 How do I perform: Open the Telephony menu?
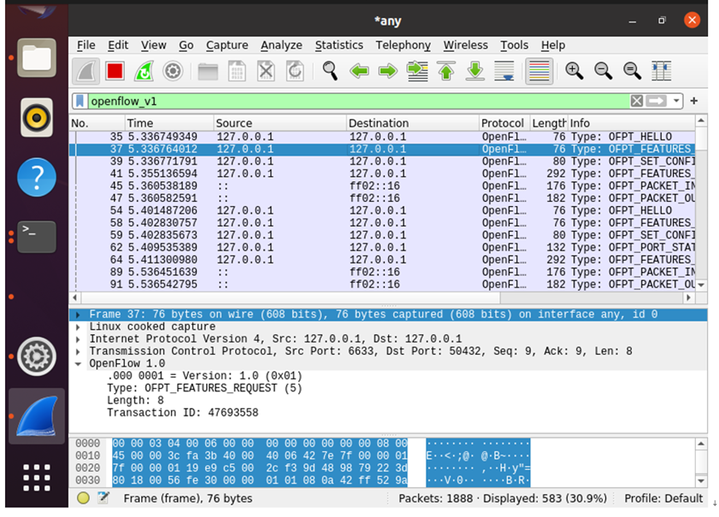403,45
